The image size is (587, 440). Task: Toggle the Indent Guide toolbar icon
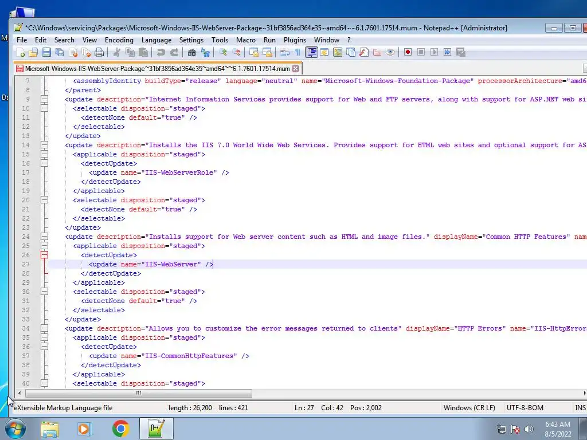click(311, 52)
